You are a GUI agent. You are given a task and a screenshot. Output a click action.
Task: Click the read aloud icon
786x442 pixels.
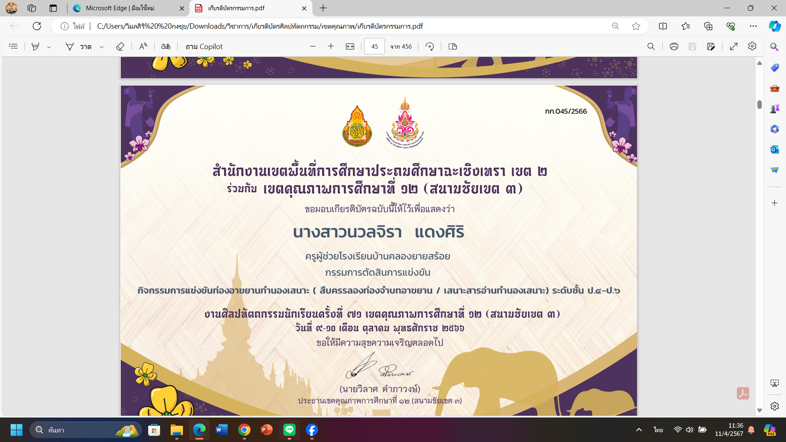point(143,47)
